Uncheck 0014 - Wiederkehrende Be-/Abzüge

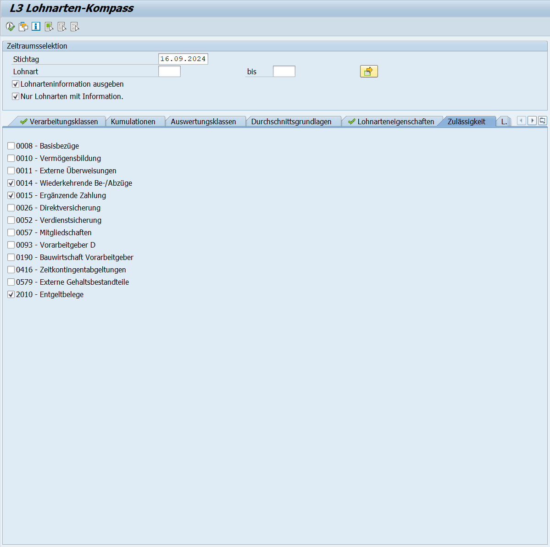tap(11, 183)
